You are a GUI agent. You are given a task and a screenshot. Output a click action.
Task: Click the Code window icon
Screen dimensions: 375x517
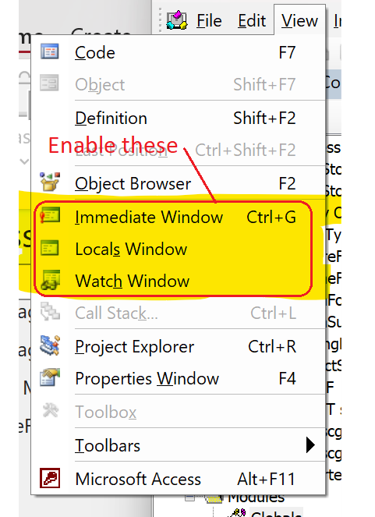click(x=50, y=52)
